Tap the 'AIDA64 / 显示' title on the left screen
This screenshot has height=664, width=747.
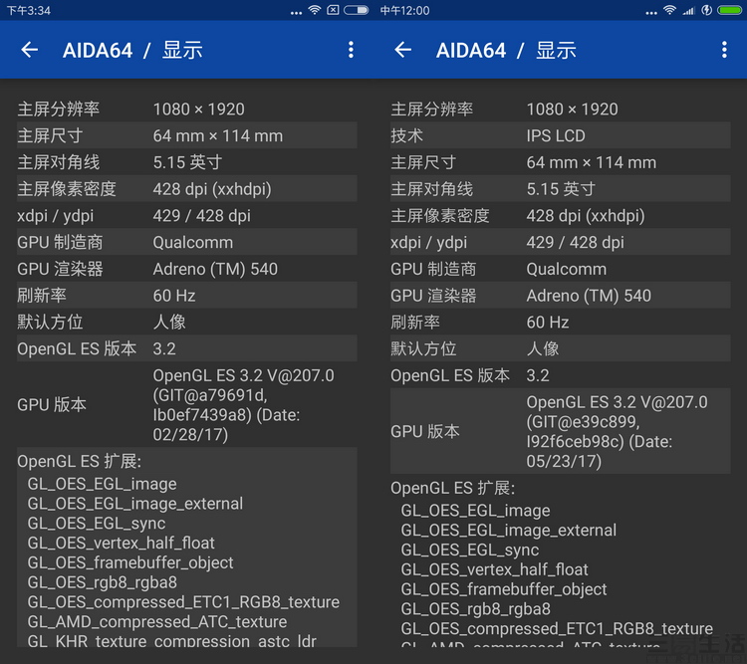132,50
